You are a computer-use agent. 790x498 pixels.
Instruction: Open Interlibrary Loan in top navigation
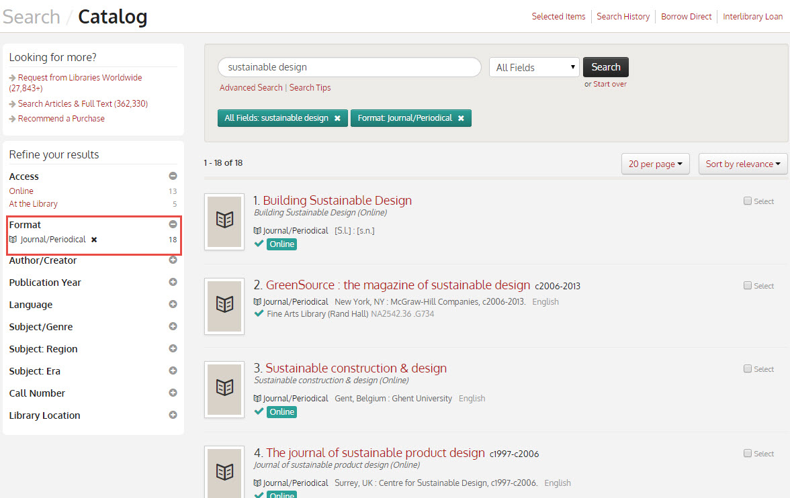pos(752,17)
